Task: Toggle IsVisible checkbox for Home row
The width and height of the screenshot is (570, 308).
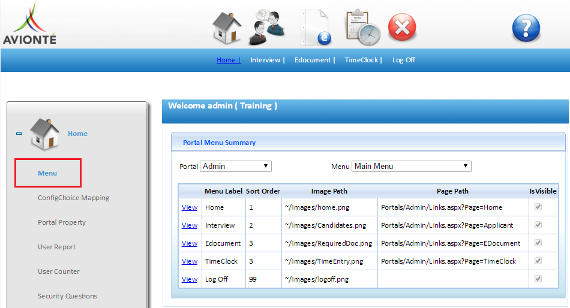Action: coord(538,207)
